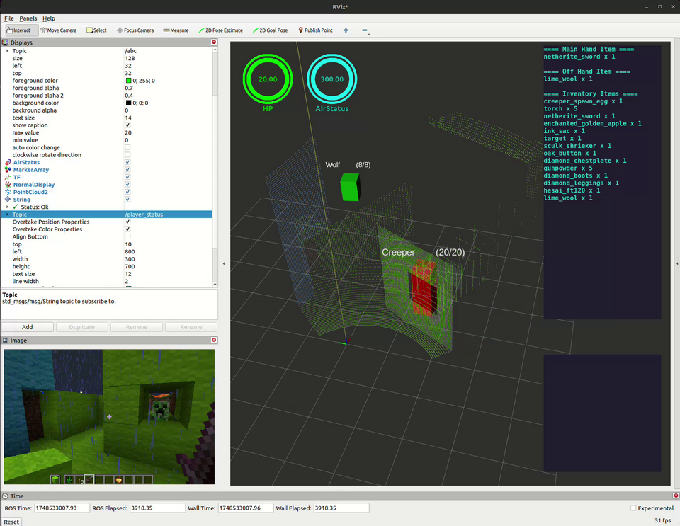Open the Help menu
The height and width of the screenshot is (526, 680).
pos(49,18)
